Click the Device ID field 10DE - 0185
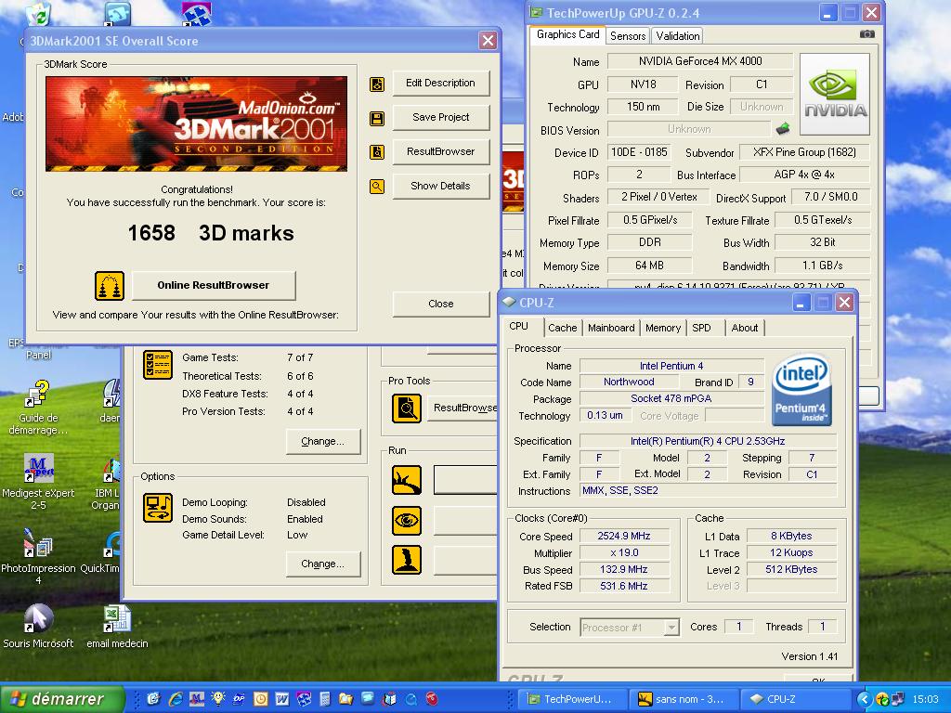The width and height of the screenshot is (951, 713). click(639, 152)
